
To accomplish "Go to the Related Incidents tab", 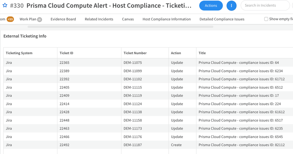I will (99, 19).
